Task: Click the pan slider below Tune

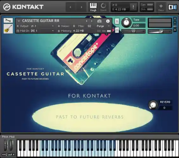Action: tap(133, 31)
